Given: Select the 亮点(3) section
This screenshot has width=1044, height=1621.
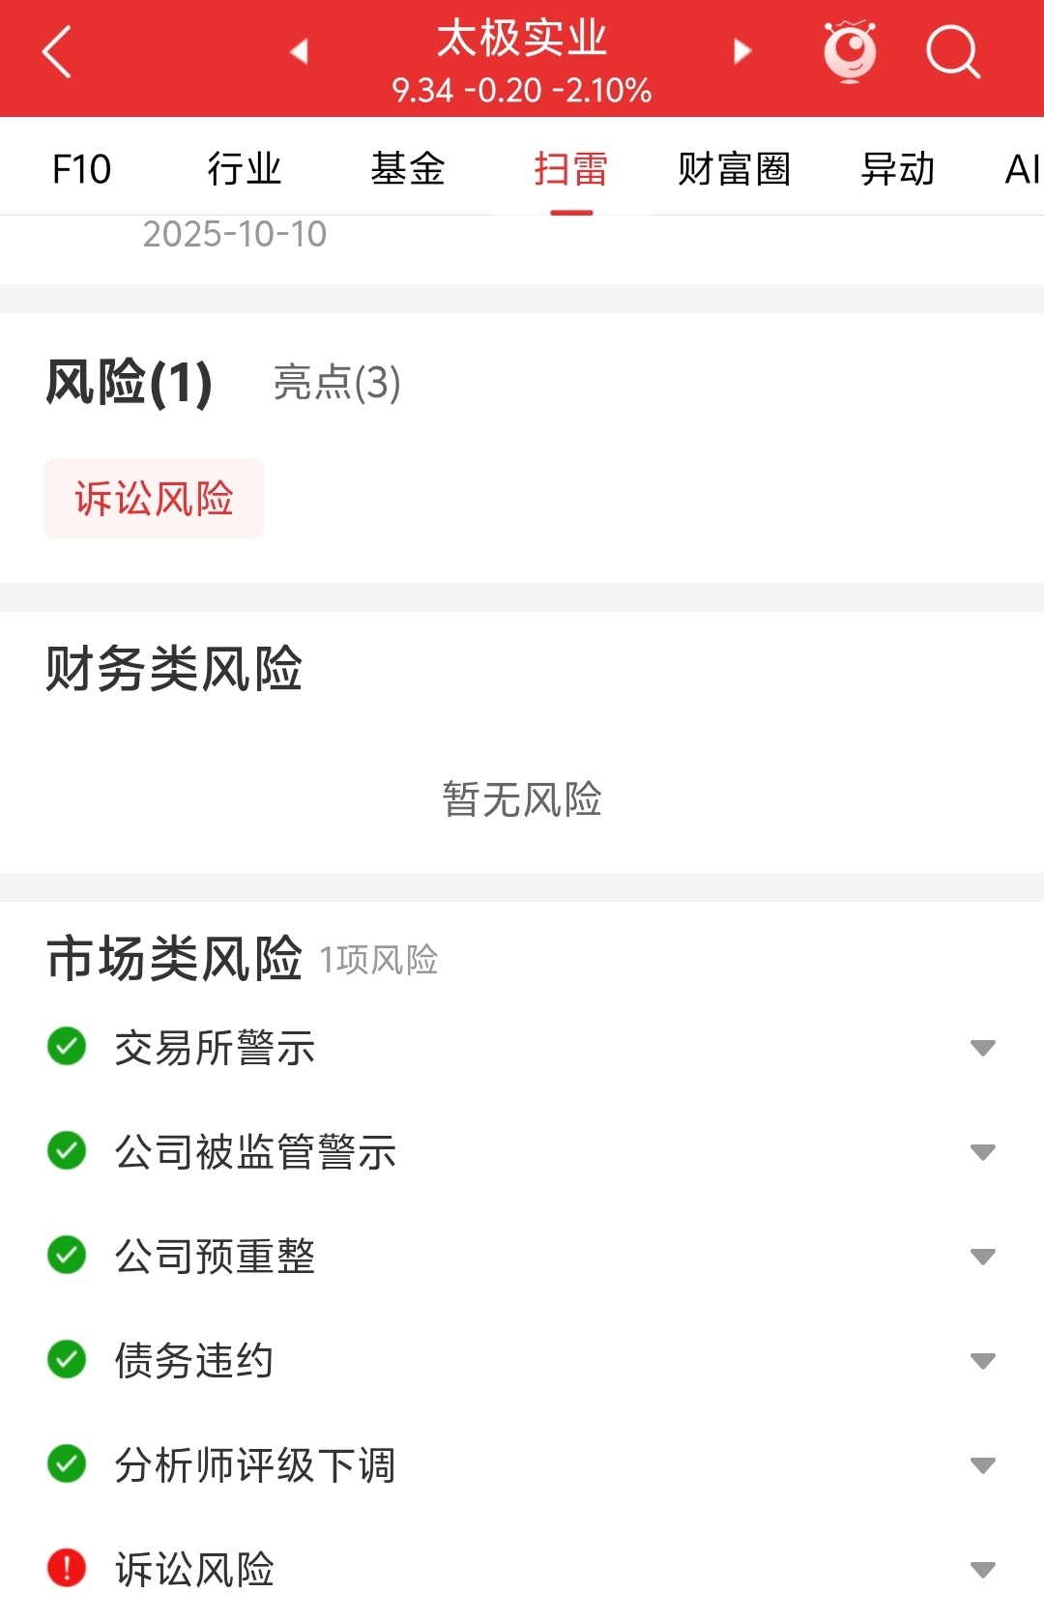Looking at the screenshot, I should (x=336, y=382).
